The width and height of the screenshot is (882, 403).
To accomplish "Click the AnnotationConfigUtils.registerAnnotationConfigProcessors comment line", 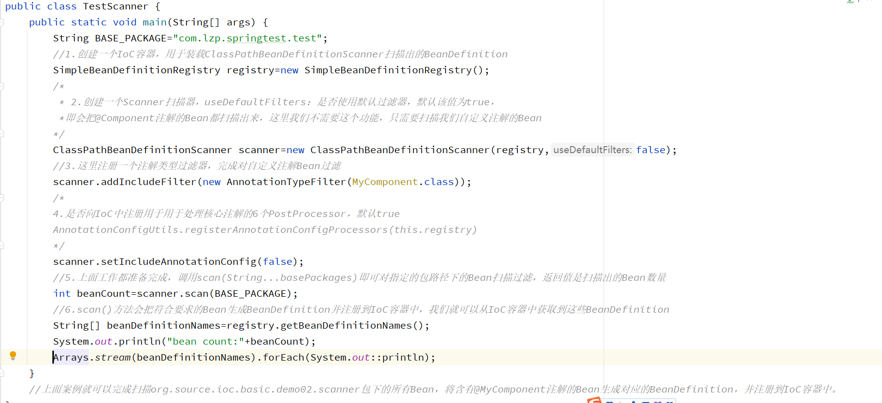I will (265, 230).
